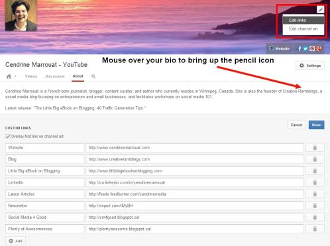Switch to the Discussion tab
The height and width of the screenshot is (246, 330).
tap(55, 76)
